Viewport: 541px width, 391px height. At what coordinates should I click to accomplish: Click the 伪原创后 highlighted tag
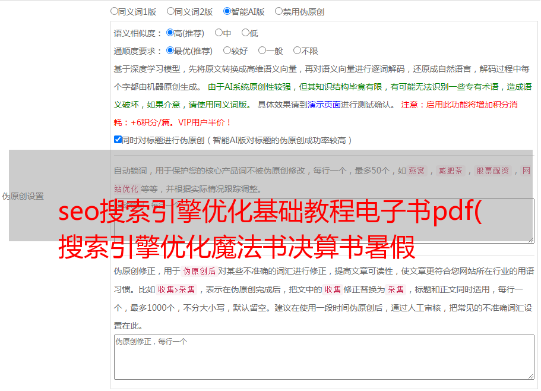[x=200, y=271]
